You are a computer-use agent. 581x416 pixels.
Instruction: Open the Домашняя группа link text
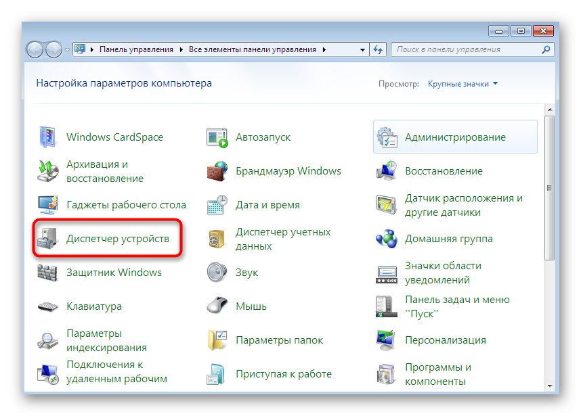pyautogui.click(x=449, y=239)
